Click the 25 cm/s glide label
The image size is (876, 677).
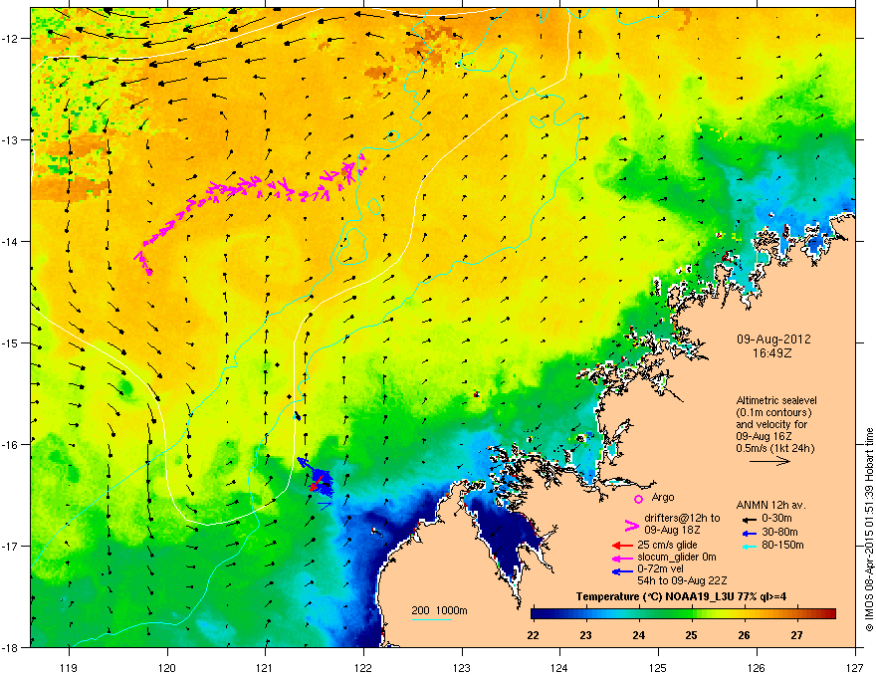pyautogui.click(x=667, y=545)
